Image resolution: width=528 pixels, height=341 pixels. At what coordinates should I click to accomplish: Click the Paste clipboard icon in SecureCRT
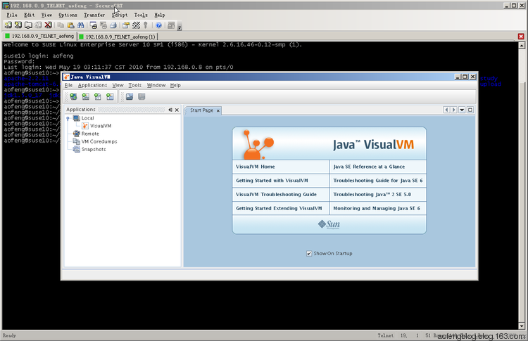[x=70, y=25]
